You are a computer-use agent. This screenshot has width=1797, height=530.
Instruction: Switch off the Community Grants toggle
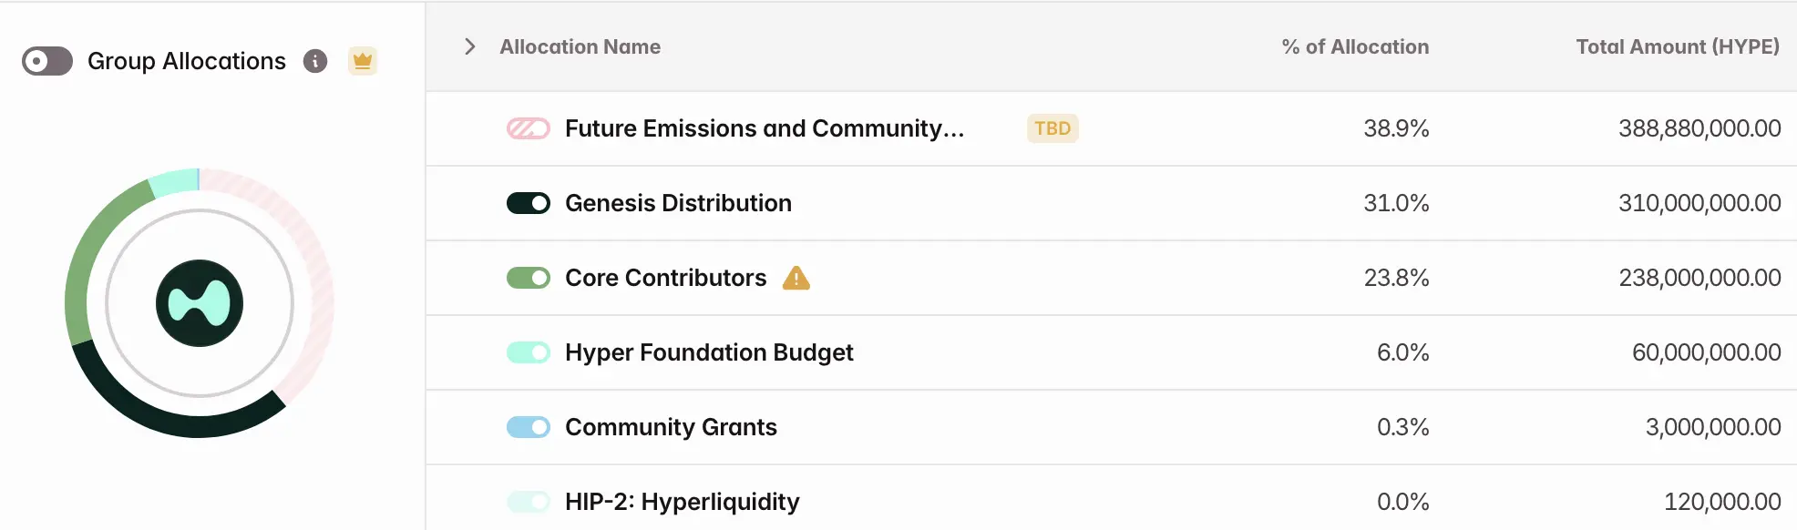click(x=529, y=427)
